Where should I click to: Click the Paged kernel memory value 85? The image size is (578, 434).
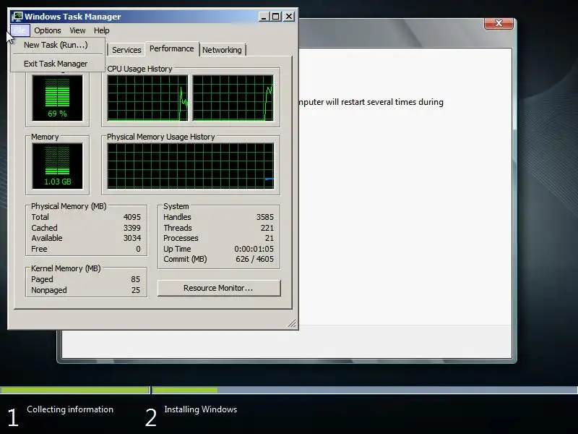pos(135,279)
